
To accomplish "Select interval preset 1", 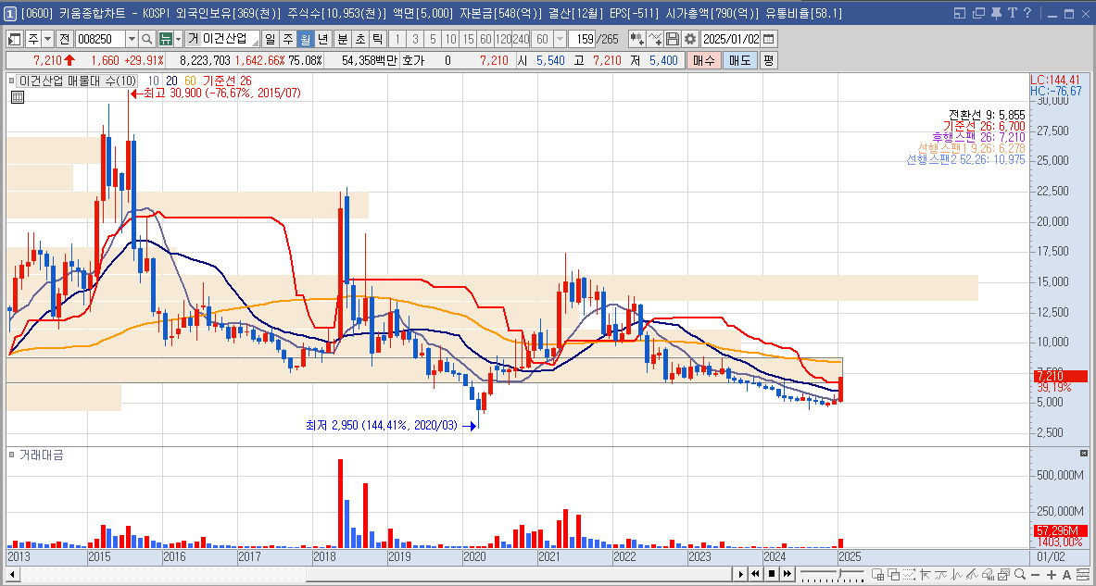I will pyautogui.click(x=397, y=39).
